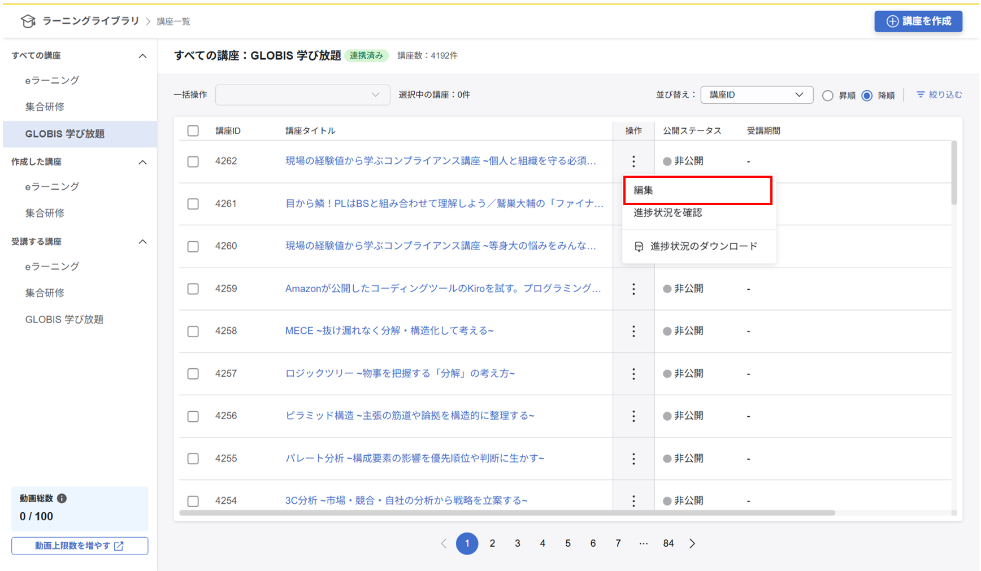Tick the checkbox for course 4261

193,204
